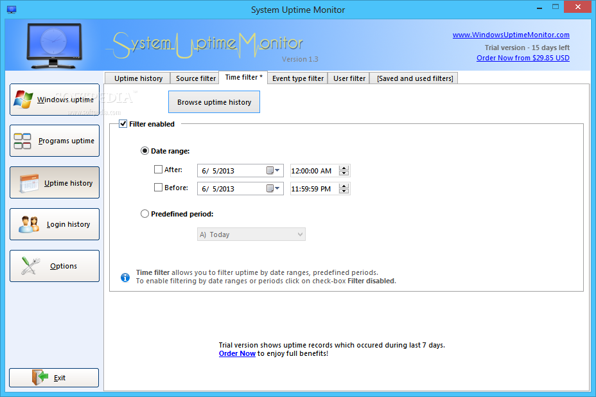Click the calendar icon on Uptime history
Image resolution: width=596 pixels, height=397 pixels.
click(x=29, y=183)
